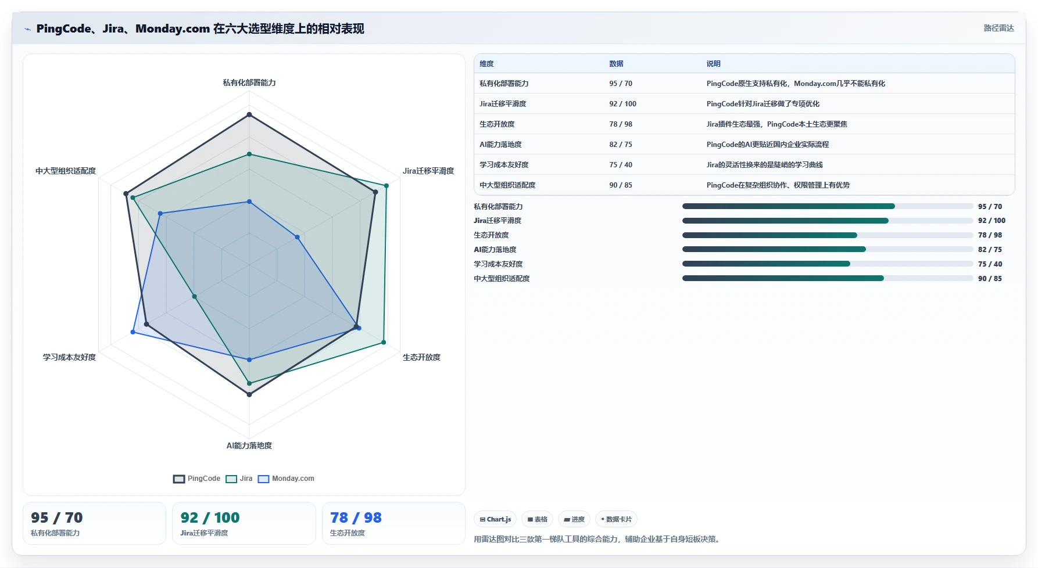Open the 78 / 98 生态开放度 data card
The image size is (1038, 568).
[x=393, y=523]
